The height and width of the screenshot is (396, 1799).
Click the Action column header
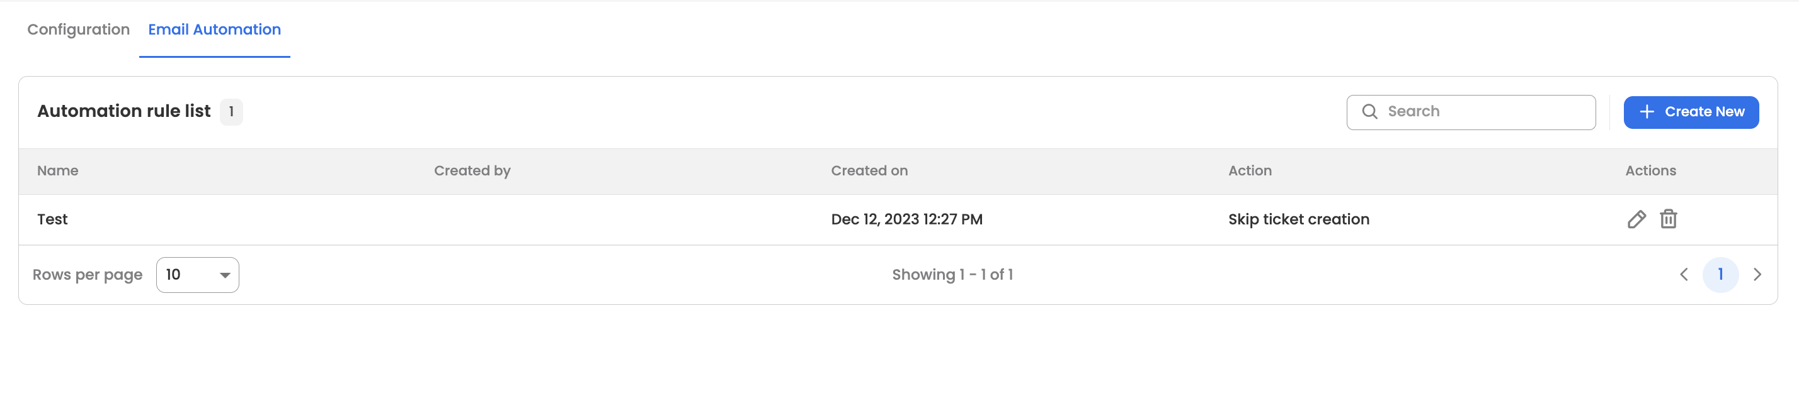(1249, 171)
